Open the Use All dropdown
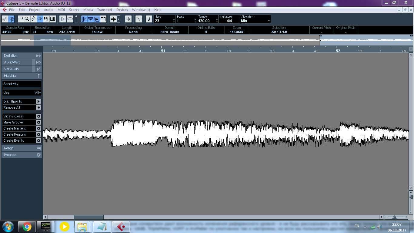414x233 pixels. click(38, 93)
